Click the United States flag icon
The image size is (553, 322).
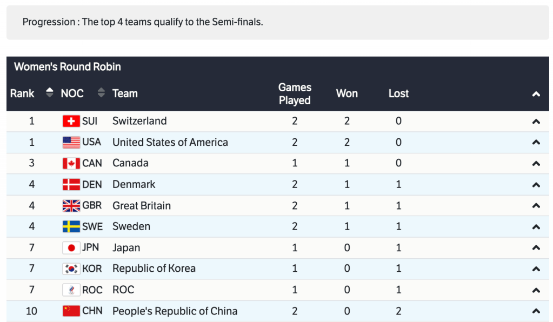coord(71,142)
